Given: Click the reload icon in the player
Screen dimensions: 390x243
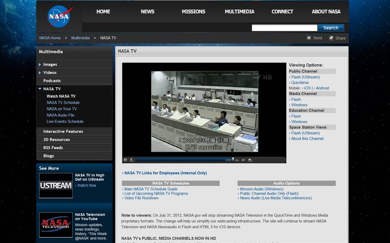Looking at the screenshot, I should click(x=132, y=160).
